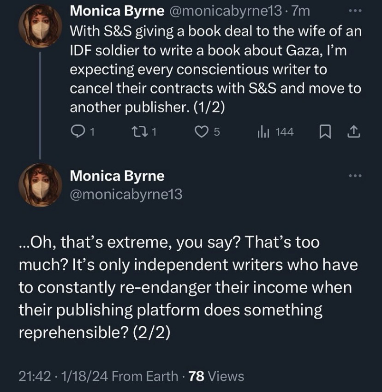Click the retweet icon on first tweet
This screenshot has width=382, height=392.
pos(139,132)
